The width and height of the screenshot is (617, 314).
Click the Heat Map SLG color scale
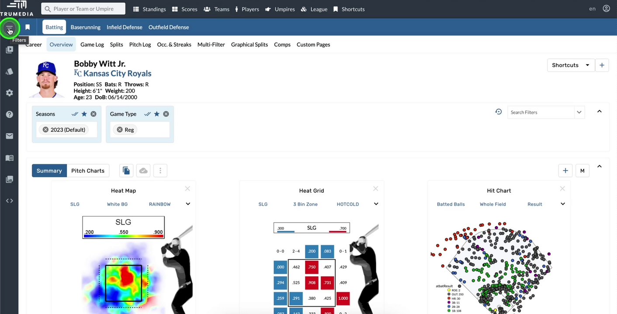tap(124, 227)
